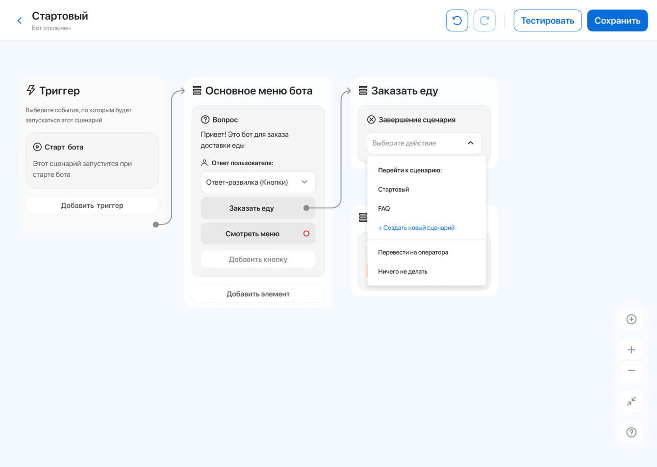Click the undo icon button
This screenshot has width=657, height=467.
tap(457, 21)
